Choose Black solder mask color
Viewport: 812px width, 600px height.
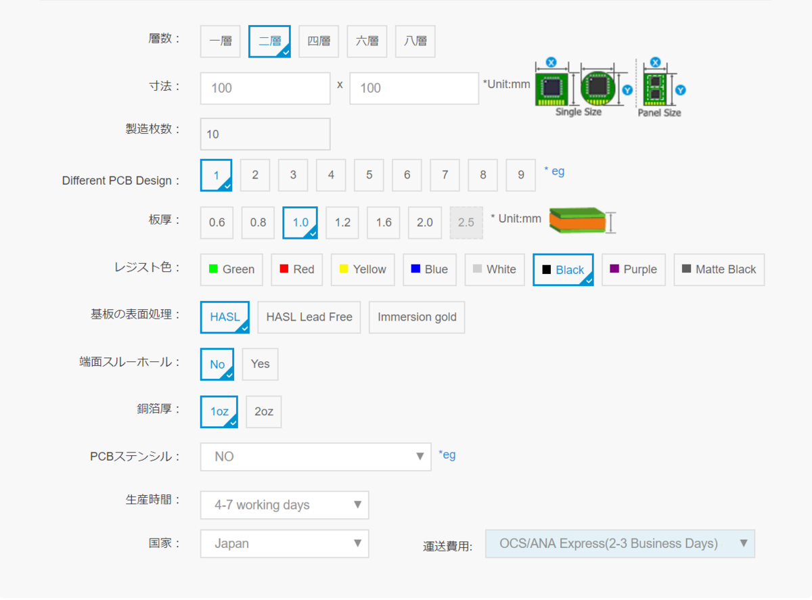(x=564, y=270)
